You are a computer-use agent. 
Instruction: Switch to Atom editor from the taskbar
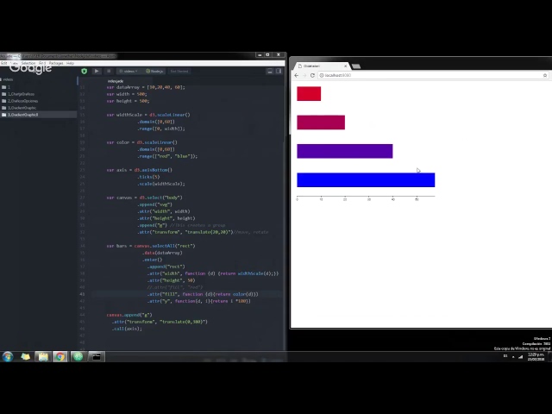[78, 356]
